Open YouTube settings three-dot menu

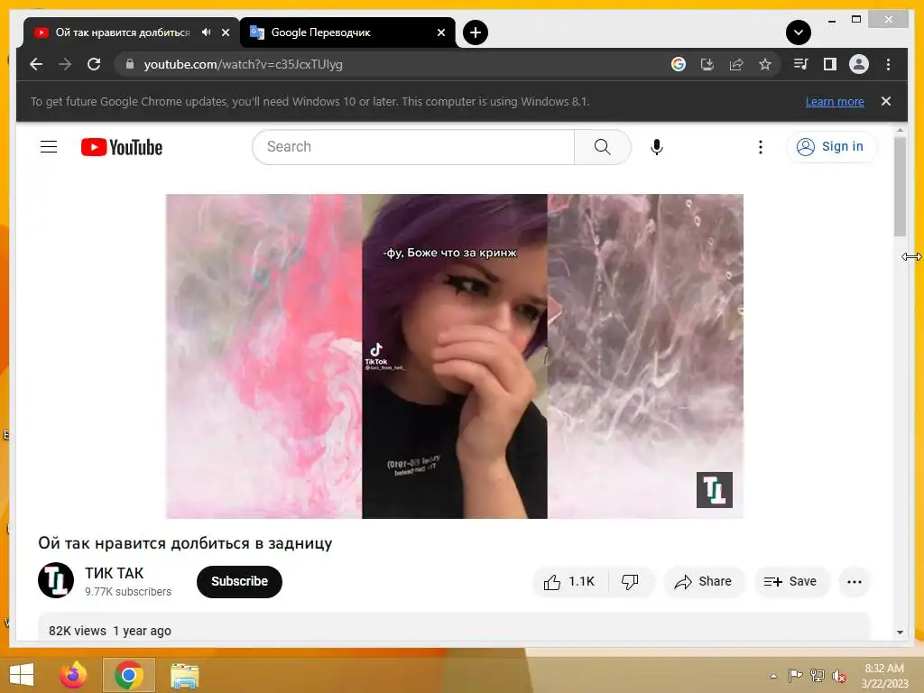pyautogui.click(x=760, y=147)
